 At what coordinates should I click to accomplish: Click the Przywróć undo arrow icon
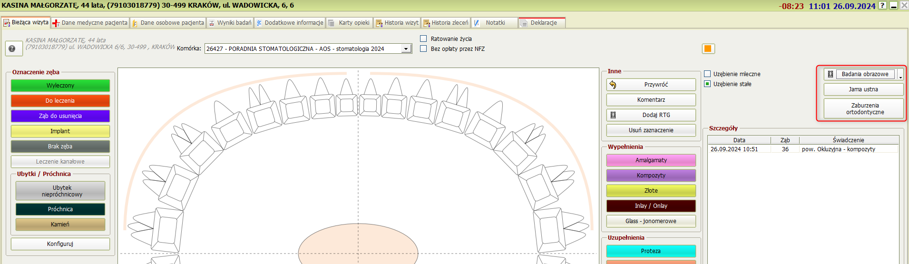coord(613,85)
